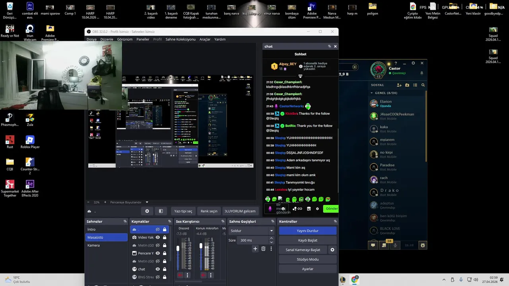The height and width of the screenshot is (286, 509).
Task: Open the Sahne Koleksiyonu menu
Action: point(181,39)
